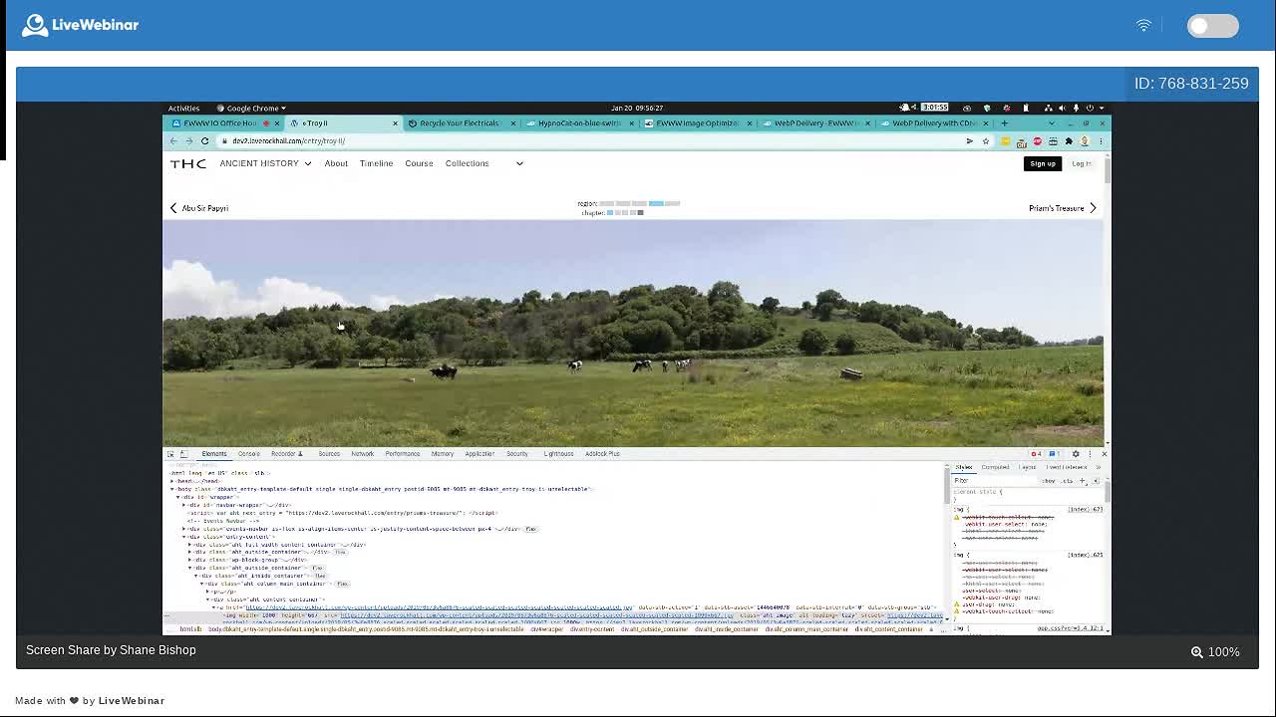Go to previous entry Abu Sir Papyri
Image resolution: width=1276 pixels, height=717 pixels.
199,208
